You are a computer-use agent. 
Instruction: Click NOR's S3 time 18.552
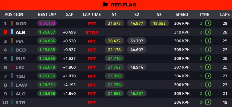[x=159, y=23]
